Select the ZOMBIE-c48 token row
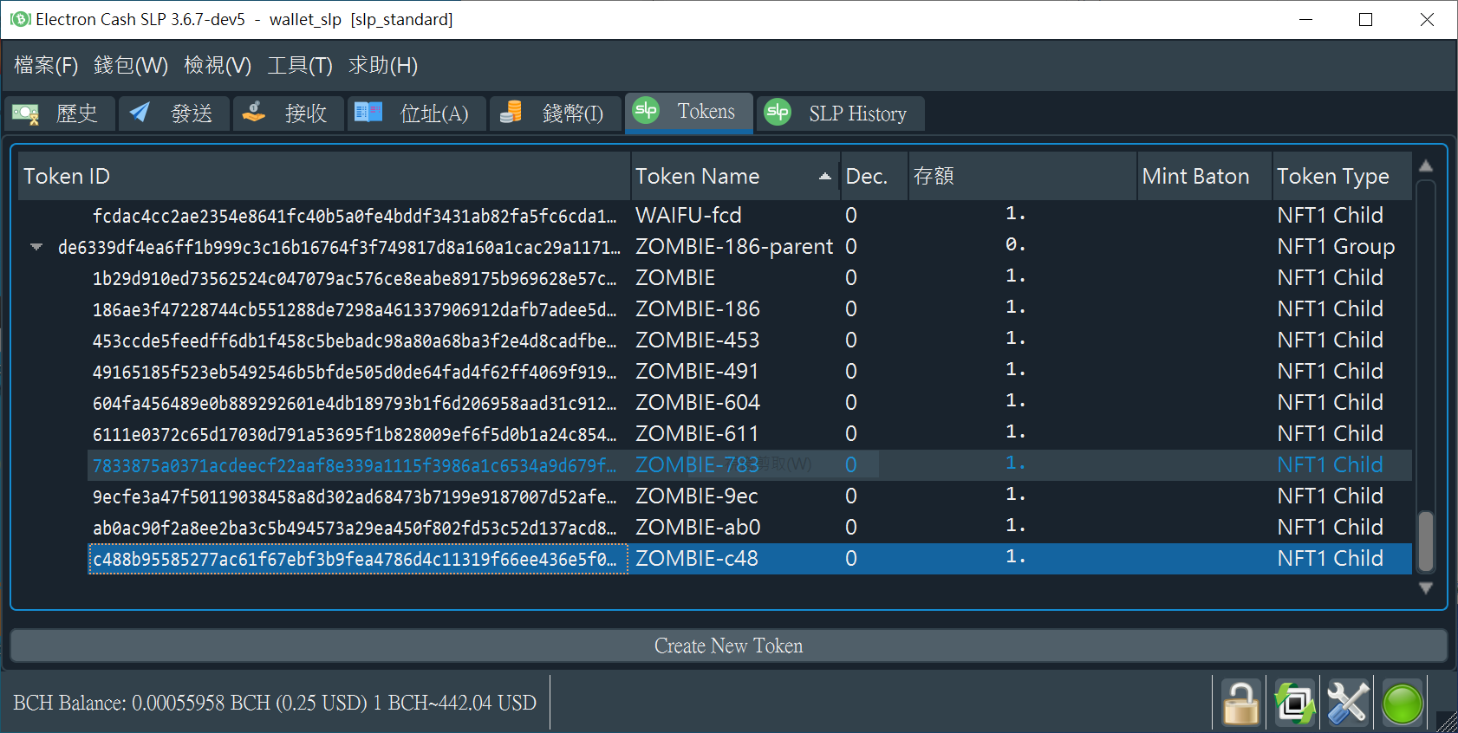Viewport: 1458px width, 733px height. (750, 559)
